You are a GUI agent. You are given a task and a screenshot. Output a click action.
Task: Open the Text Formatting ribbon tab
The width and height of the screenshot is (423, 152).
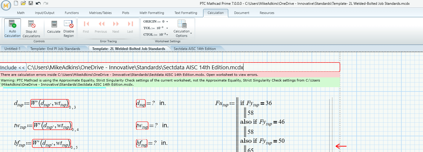coord(186,13)
